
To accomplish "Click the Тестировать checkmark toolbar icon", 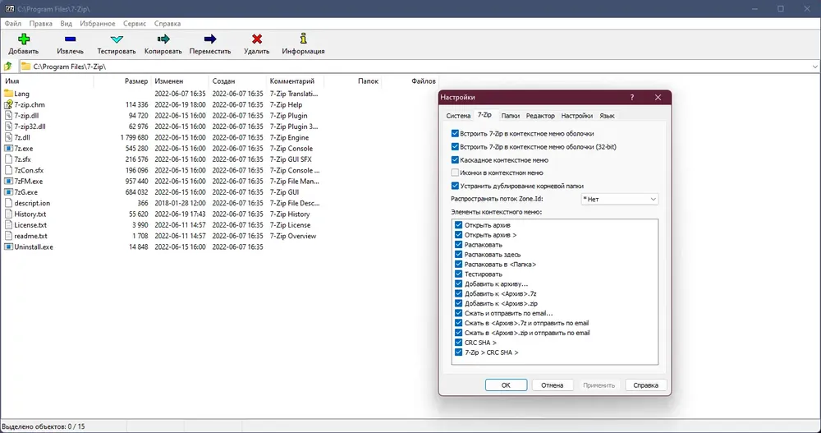I will coord(117,39).
